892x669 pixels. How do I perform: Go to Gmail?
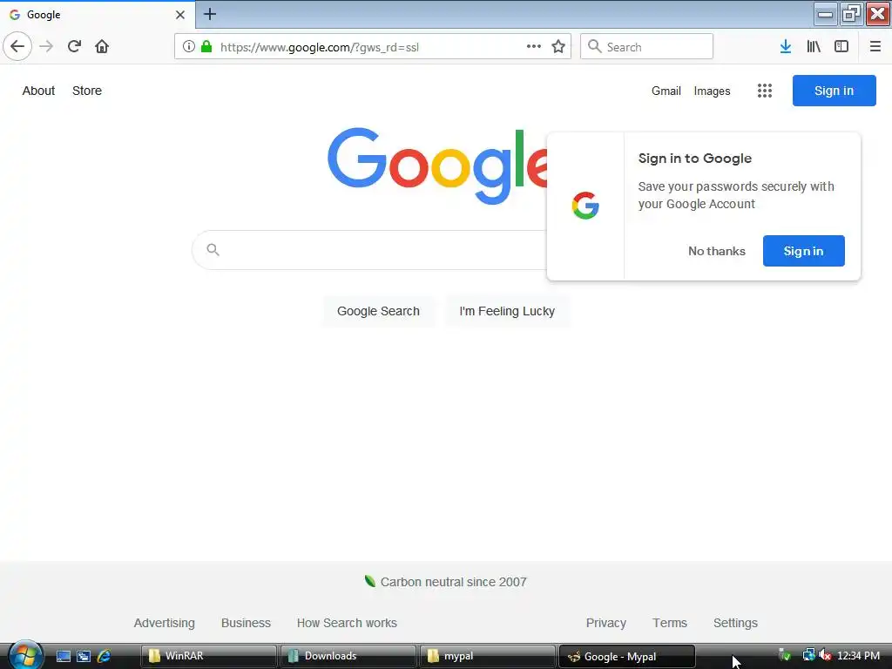click(666, 91)
